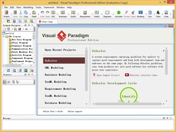Image resolution: width=176 pixels, height=132 pixels.
Task: Click the Modeling toolbar icon
Action: click(x=140, y=13)
